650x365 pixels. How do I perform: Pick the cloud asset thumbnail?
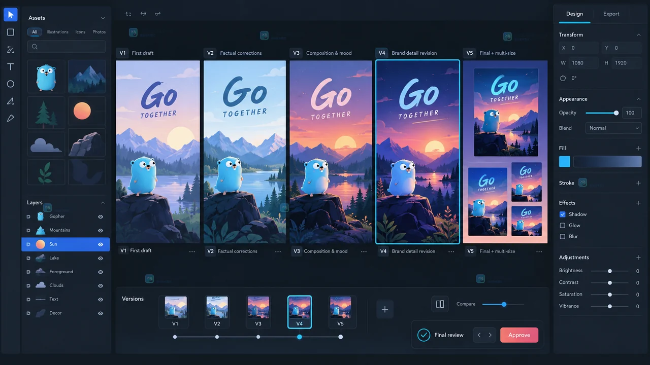[46, 144]
